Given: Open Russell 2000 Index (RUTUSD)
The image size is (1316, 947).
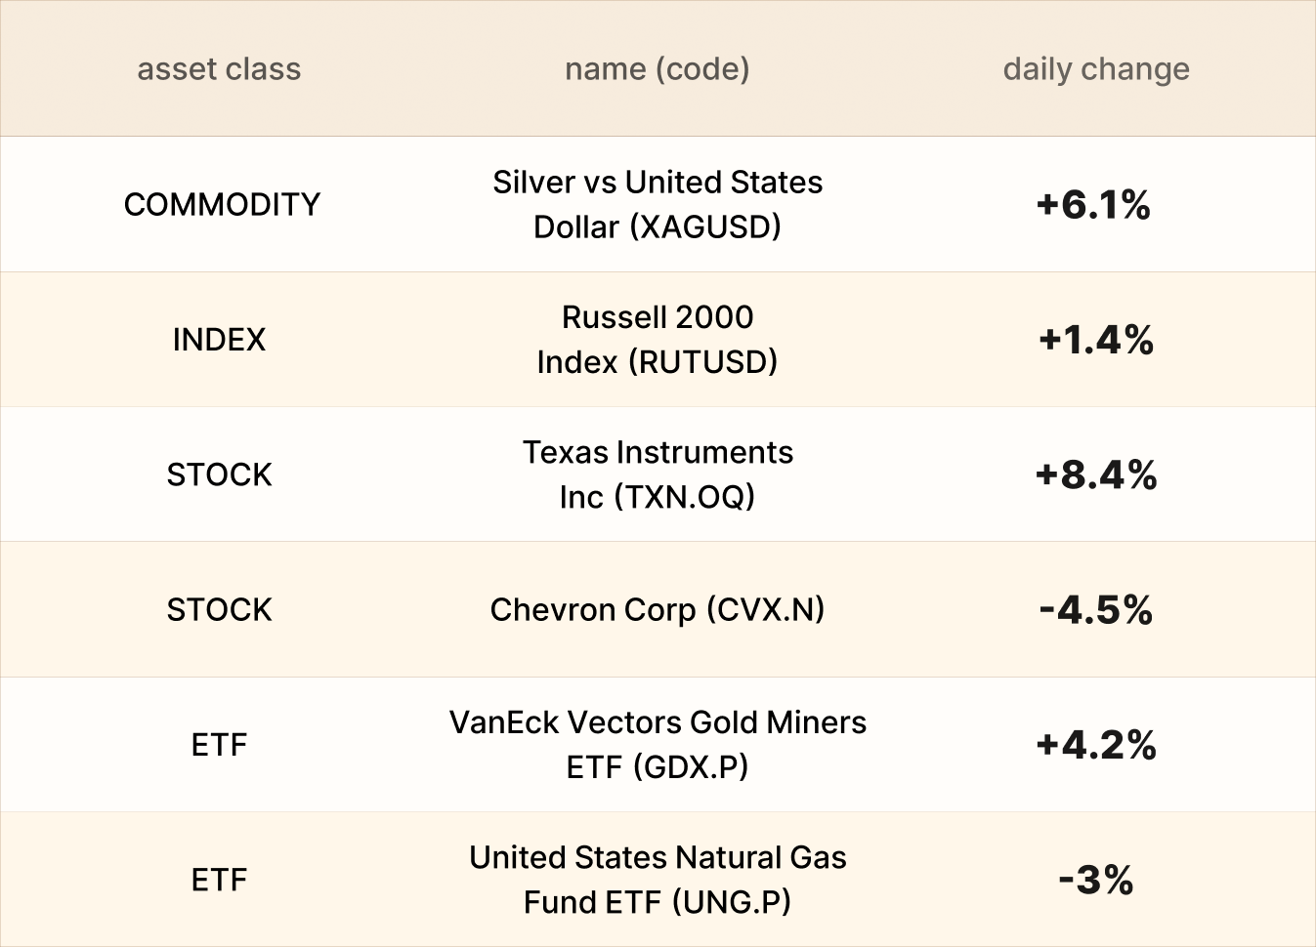Looking at the screenshot, I should [658, 340].
